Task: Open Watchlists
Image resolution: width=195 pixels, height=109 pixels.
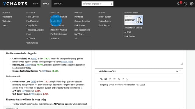Action: click(7, 21)
